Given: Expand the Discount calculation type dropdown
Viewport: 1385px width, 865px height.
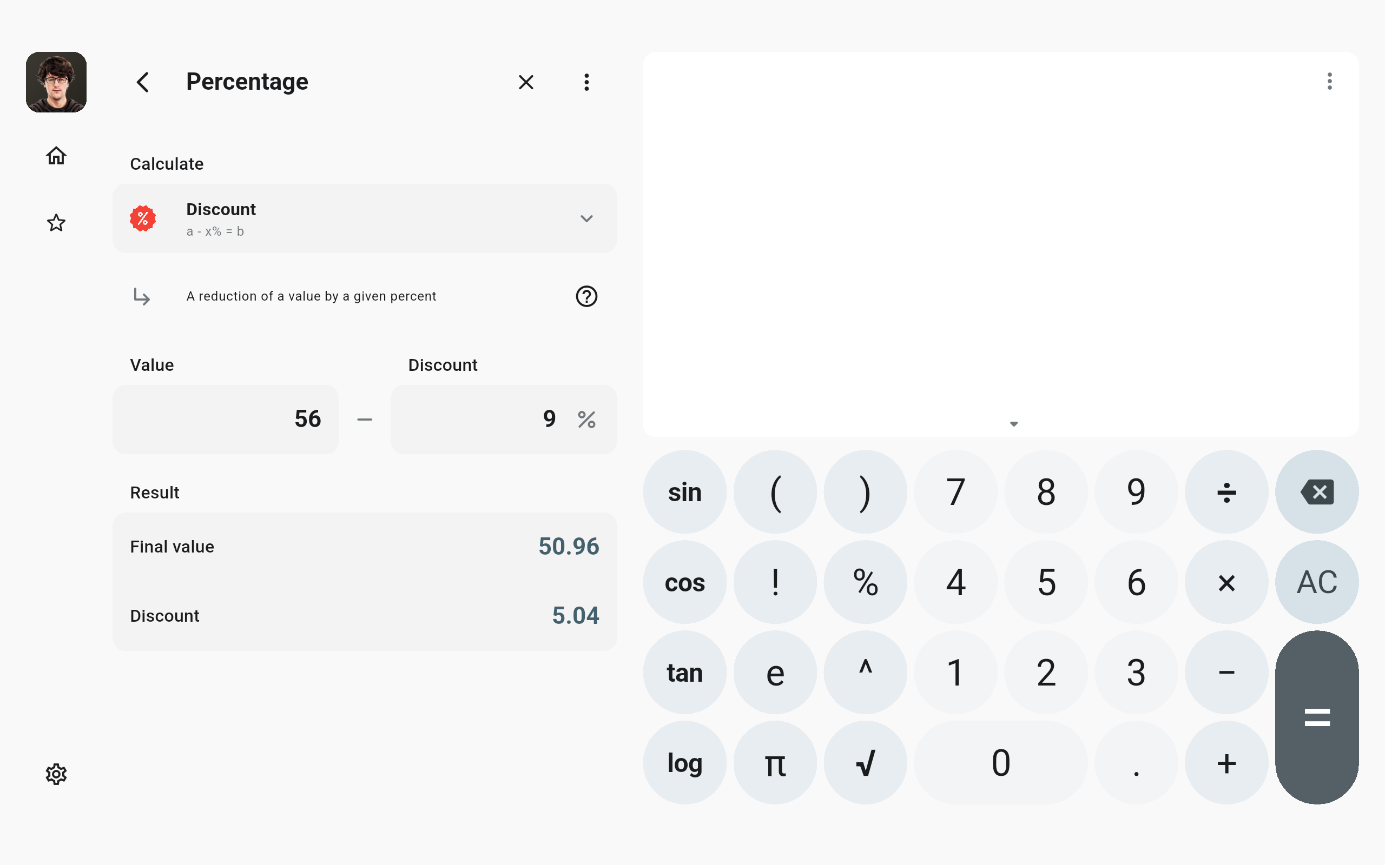Looking at the screenshot, I should pos(365,218).
